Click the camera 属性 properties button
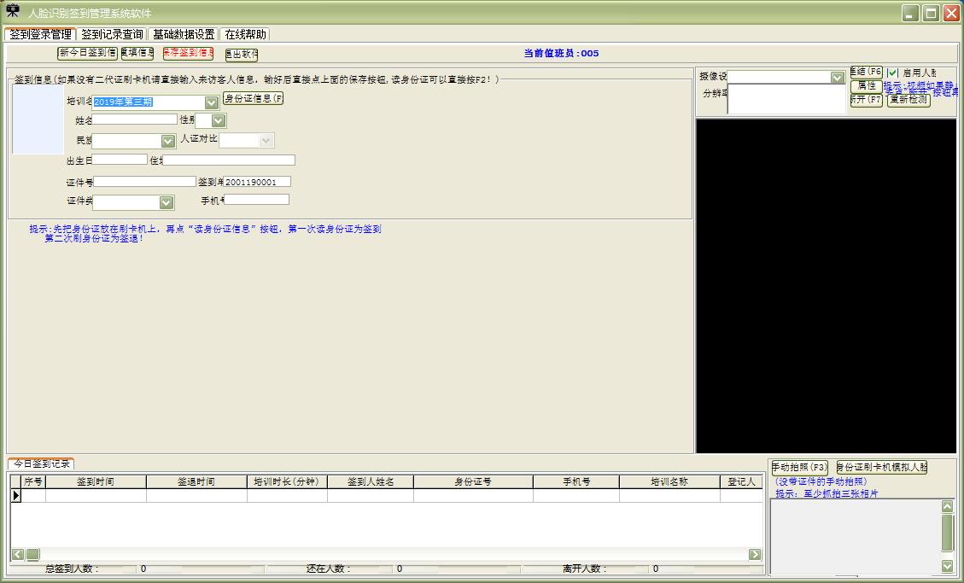964x583 pixels. (x=867, y=86)
